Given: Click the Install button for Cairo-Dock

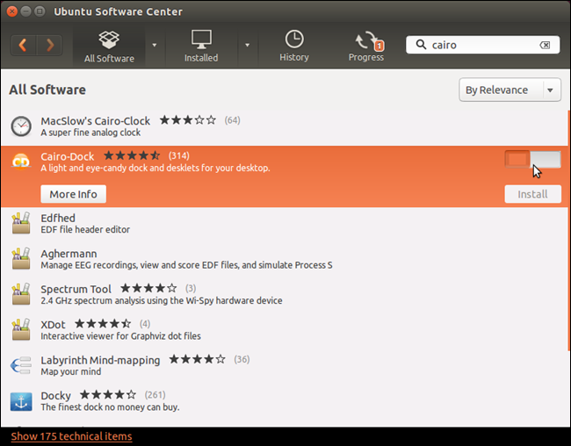Looking at the screenshot, I should (x=532, y=194).
